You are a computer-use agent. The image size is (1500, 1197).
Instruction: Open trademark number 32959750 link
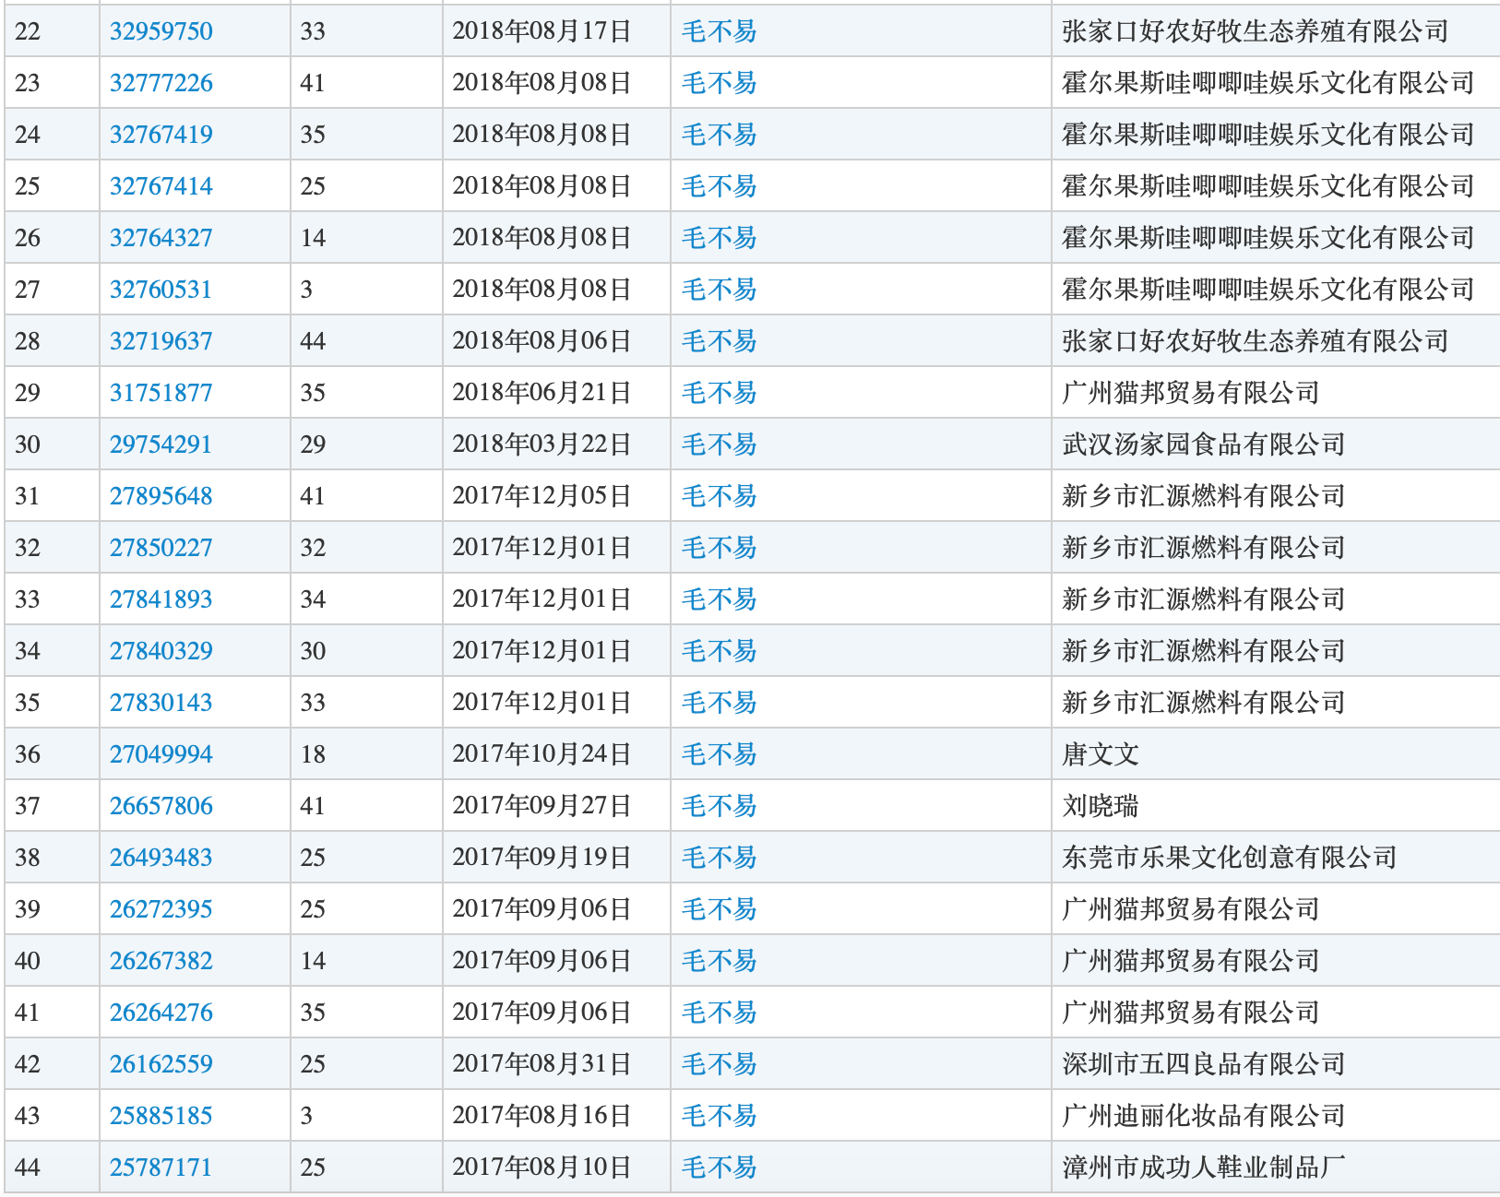click(160, 30)
